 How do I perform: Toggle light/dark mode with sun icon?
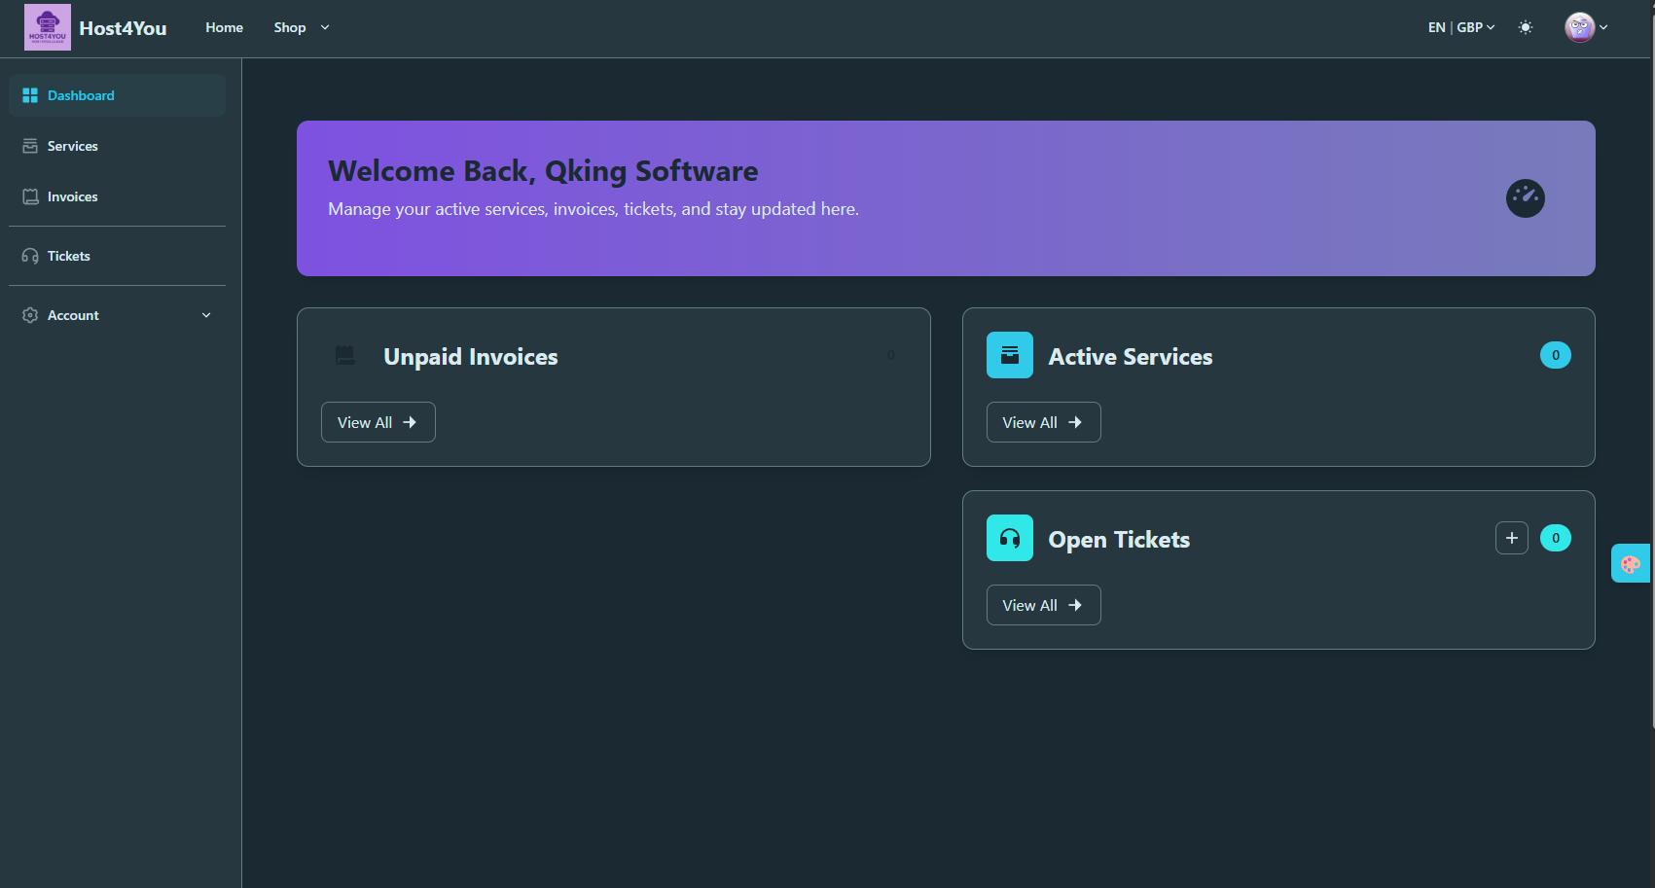click(1525, 27)
